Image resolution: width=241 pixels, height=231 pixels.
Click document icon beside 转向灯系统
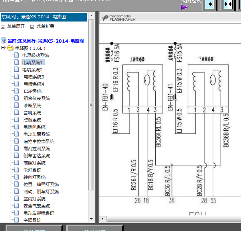point(17,177)
